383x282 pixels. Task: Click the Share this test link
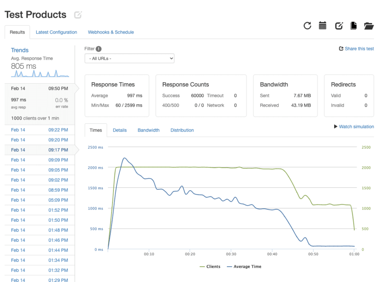(x=356, y=49)
